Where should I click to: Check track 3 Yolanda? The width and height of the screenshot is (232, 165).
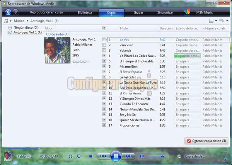104,50
